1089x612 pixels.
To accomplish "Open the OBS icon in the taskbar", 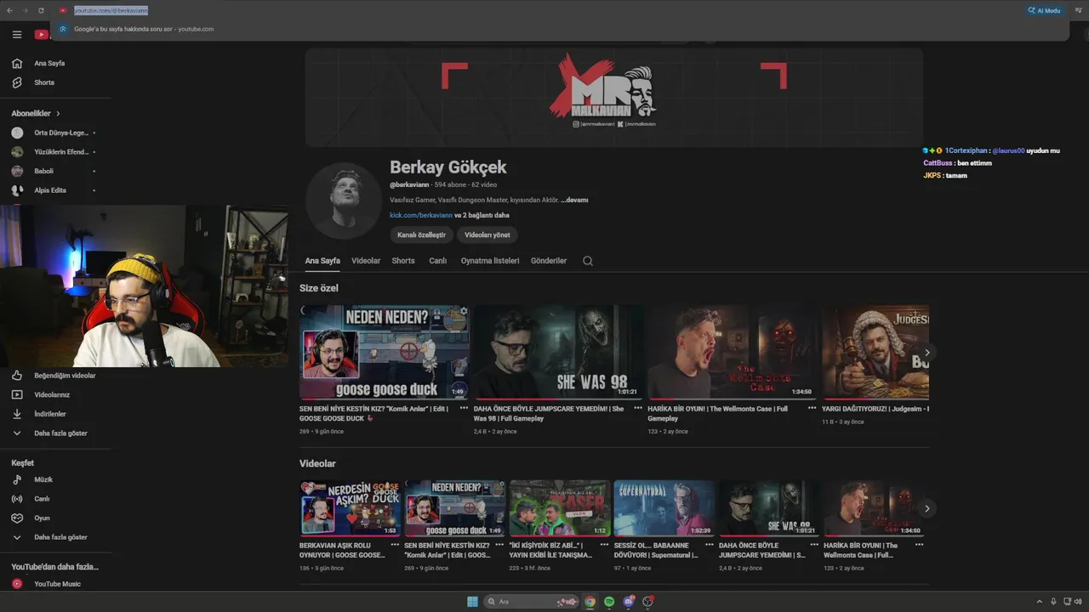I will [648, 602].
